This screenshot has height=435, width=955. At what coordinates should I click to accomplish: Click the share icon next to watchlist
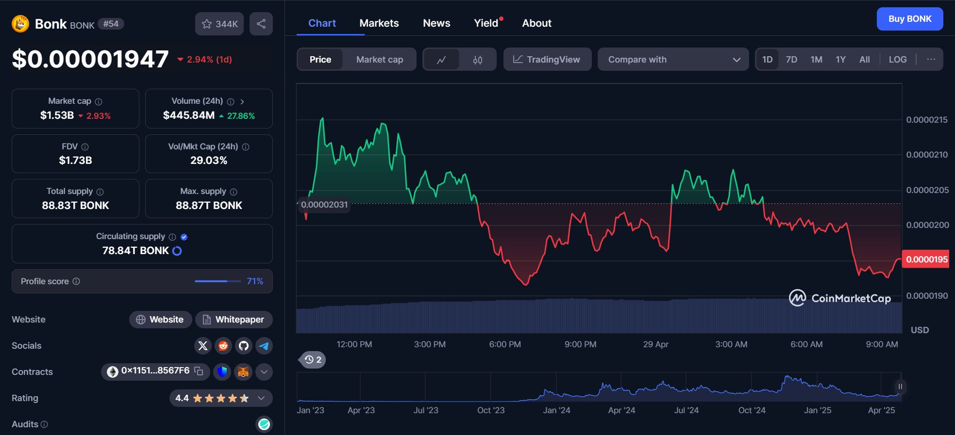click(261, 24)
